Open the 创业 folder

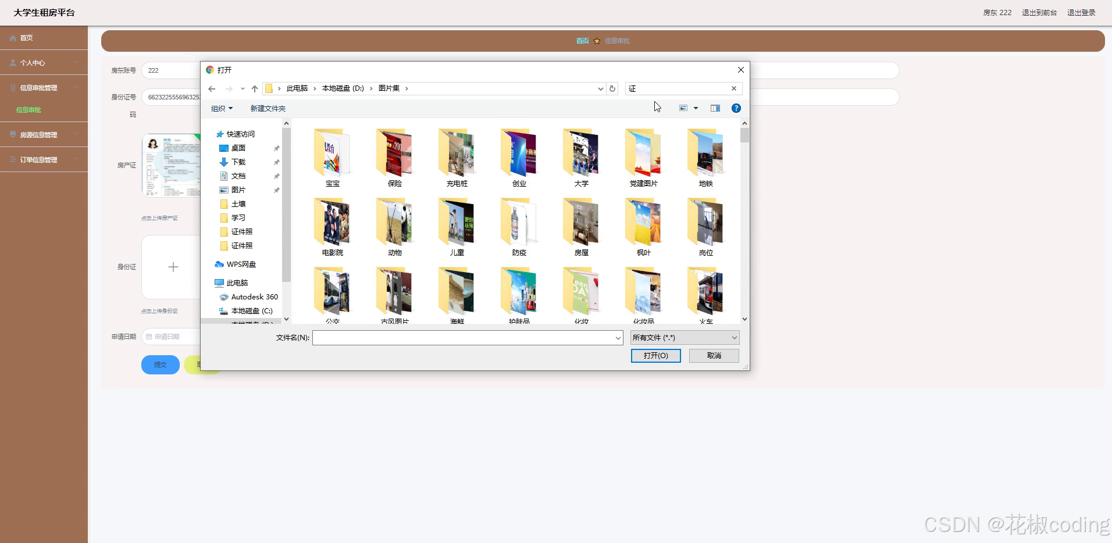519,158
